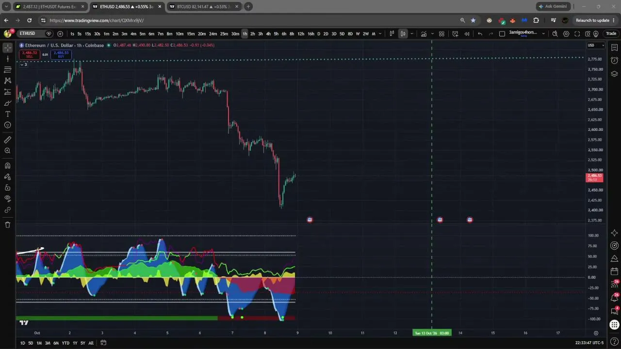Image resolution: width=621 pixels, height=349 pixels.
Task: Take a chart snapshot with camera icon
Action: click(x=588, y=34)
